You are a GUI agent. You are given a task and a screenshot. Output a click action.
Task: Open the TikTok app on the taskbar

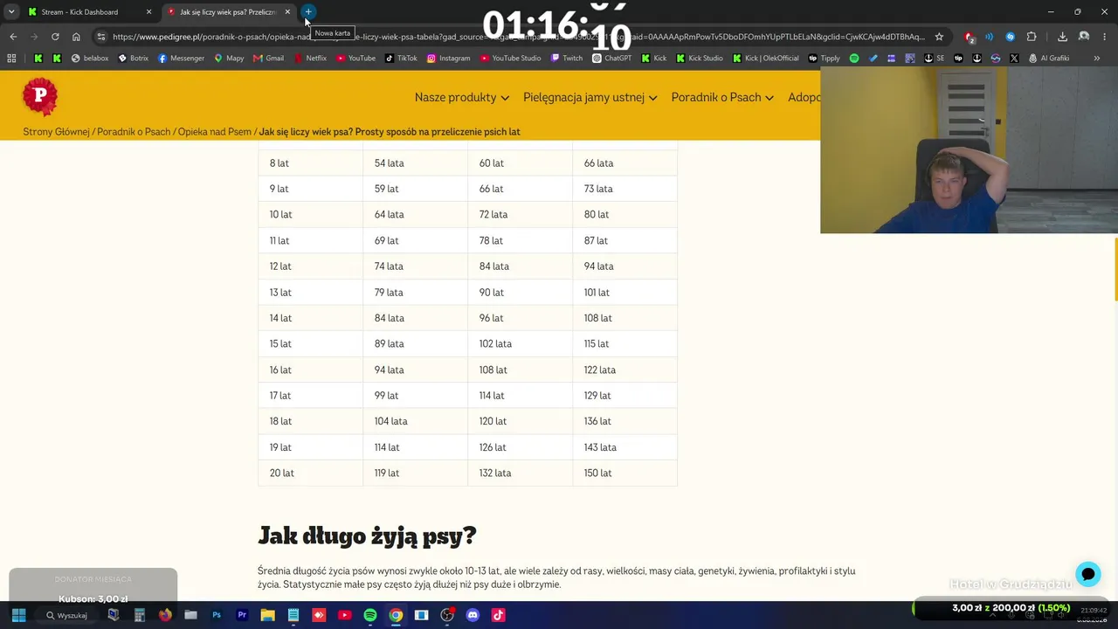tap(498, 615)
